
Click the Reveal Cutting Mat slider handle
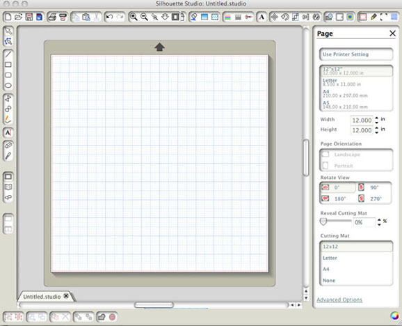[323, 222]
